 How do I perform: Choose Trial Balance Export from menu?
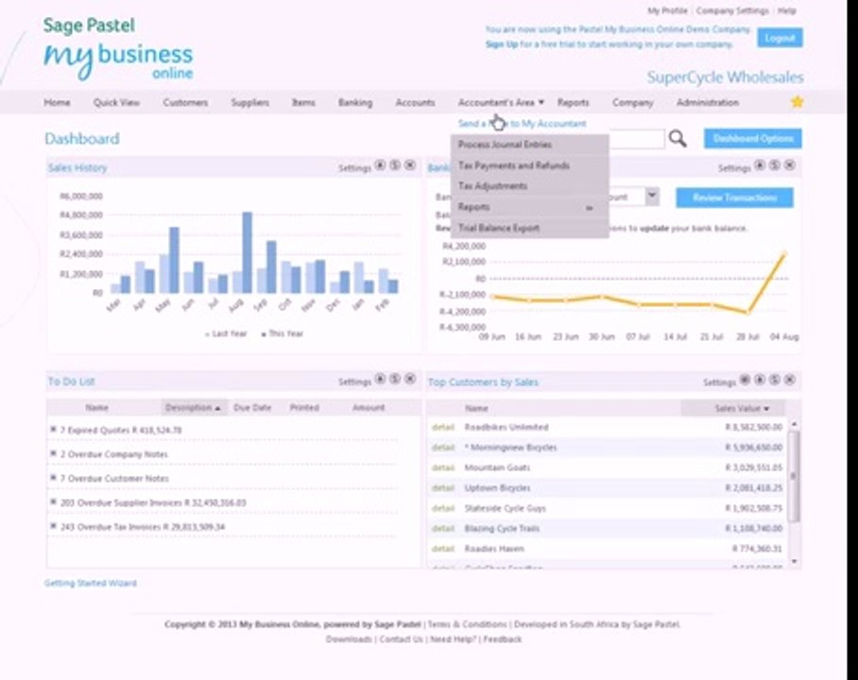[529, 228]
